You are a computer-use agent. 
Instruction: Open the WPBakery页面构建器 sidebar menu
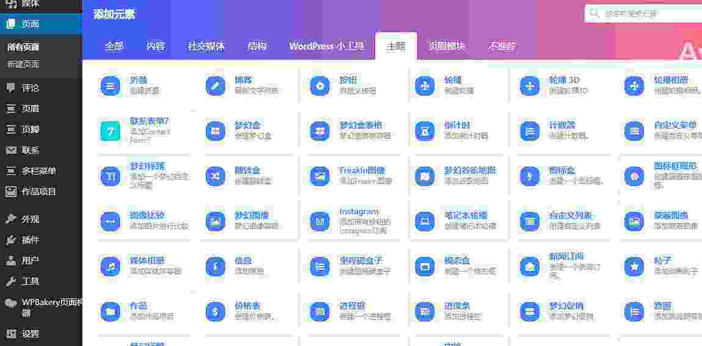click(41, 307)
